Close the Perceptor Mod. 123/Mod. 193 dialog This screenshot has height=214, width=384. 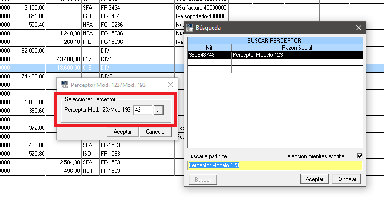click(x=171, y=85)
